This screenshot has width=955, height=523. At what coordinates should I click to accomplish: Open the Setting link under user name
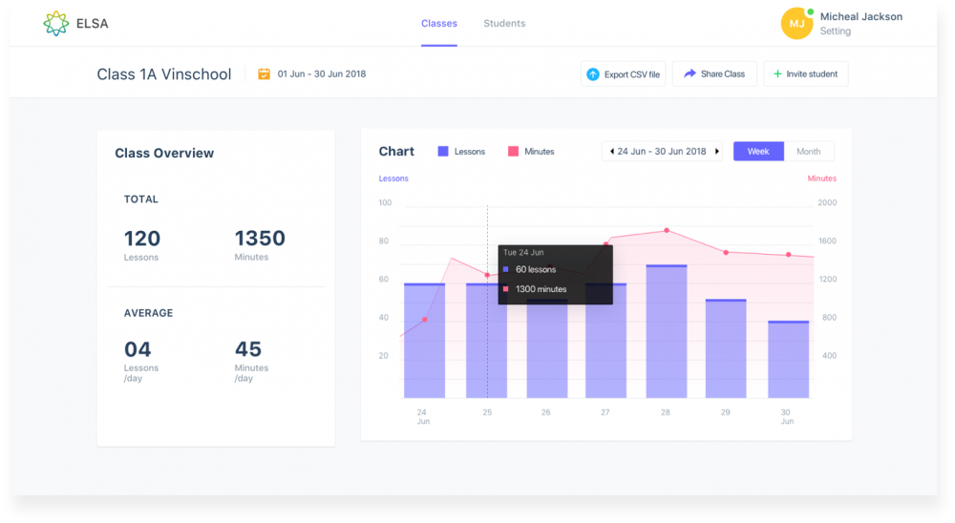pyautogui.click(x=835, y=31)
